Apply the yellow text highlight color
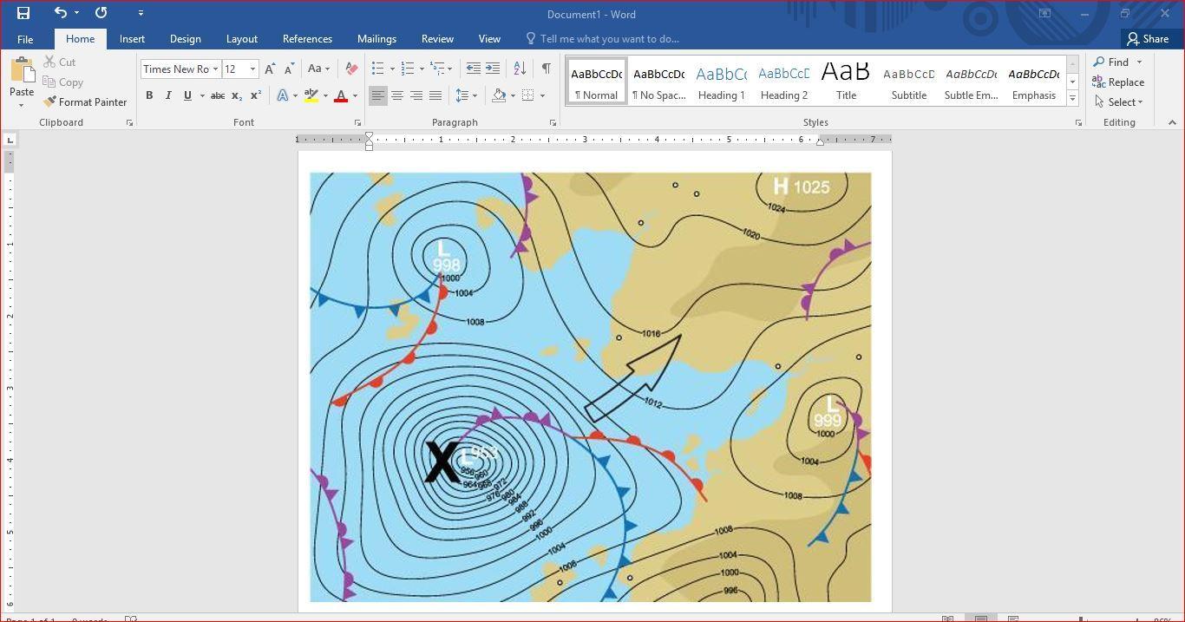The height and width of the screenshot is (622, 1185). [x=311, y=95]
